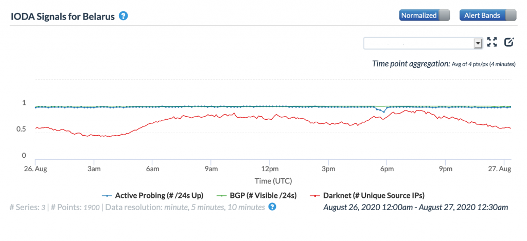The width and height of the screenshot is (527, 241).
Task: Click the green BGP legend marker
Action: (222, 195)
